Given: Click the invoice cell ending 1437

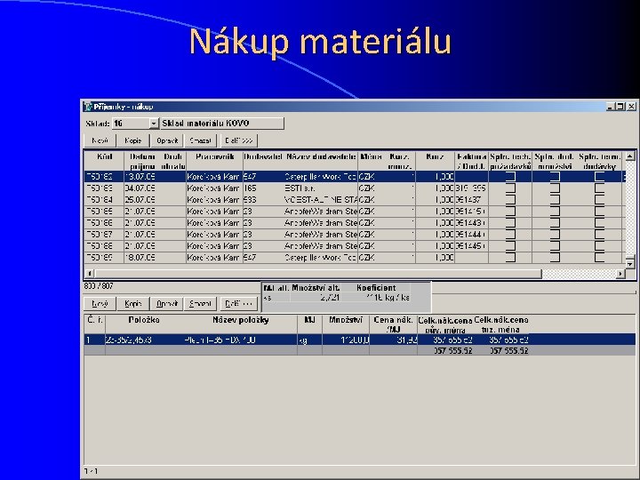Looking at the screenshot, I should tap(471, 200).
